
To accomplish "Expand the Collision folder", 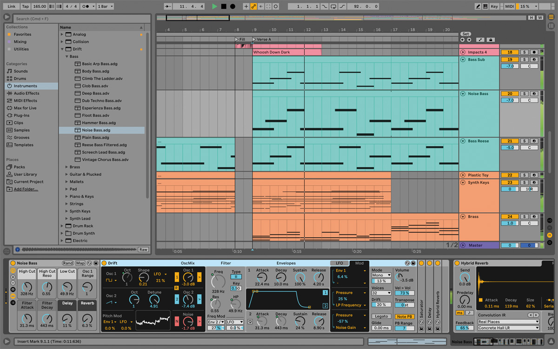I will (62, 42).
